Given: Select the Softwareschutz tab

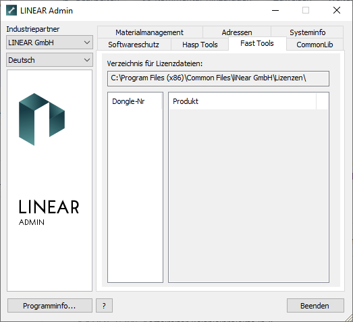Looking at the screenshot, I should tap(134, 45).
